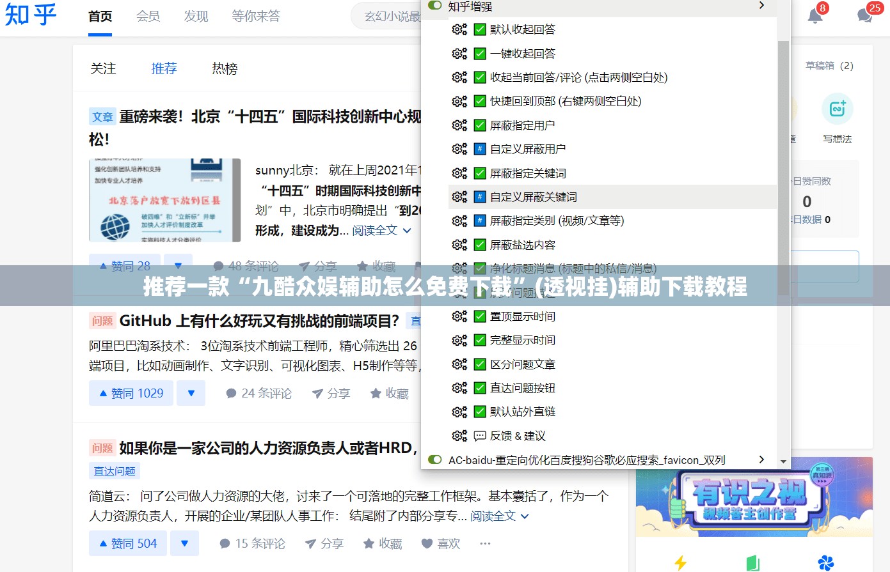890x572 pixels.
Task: Open the 发现 navigation tab
Action: pyautogui.click(x=196, y=16)
